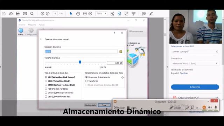
Task: Switch to full screen view icon
Action: pos(126,14)
